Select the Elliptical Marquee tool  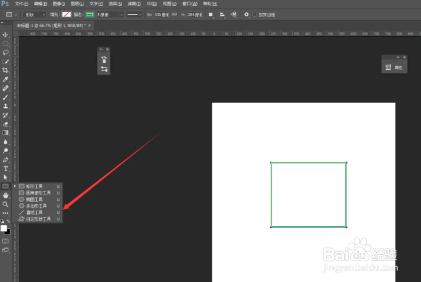click(5, 44)
